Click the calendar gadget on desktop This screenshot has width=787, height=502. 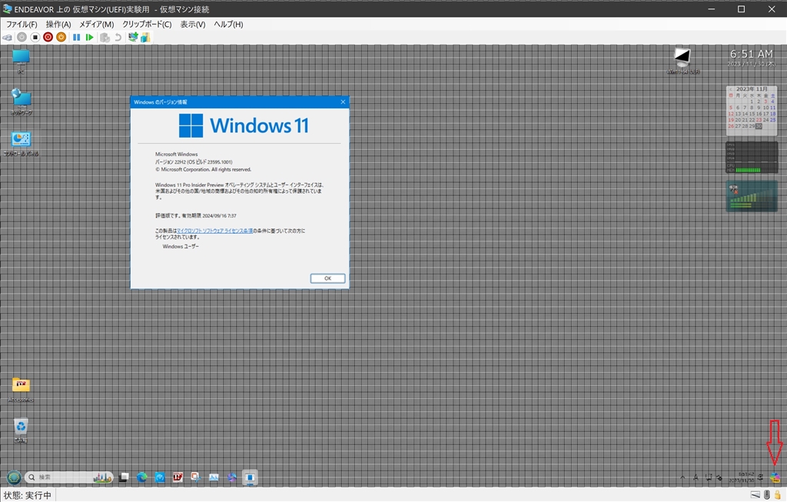752,111
